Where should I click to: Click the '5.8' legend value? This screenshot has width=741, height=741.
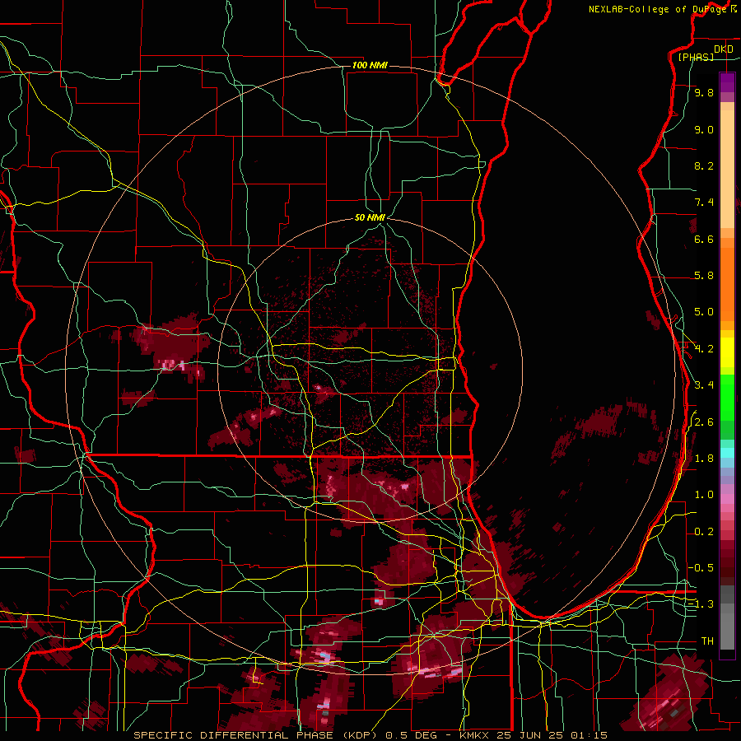tap(704, 276)
